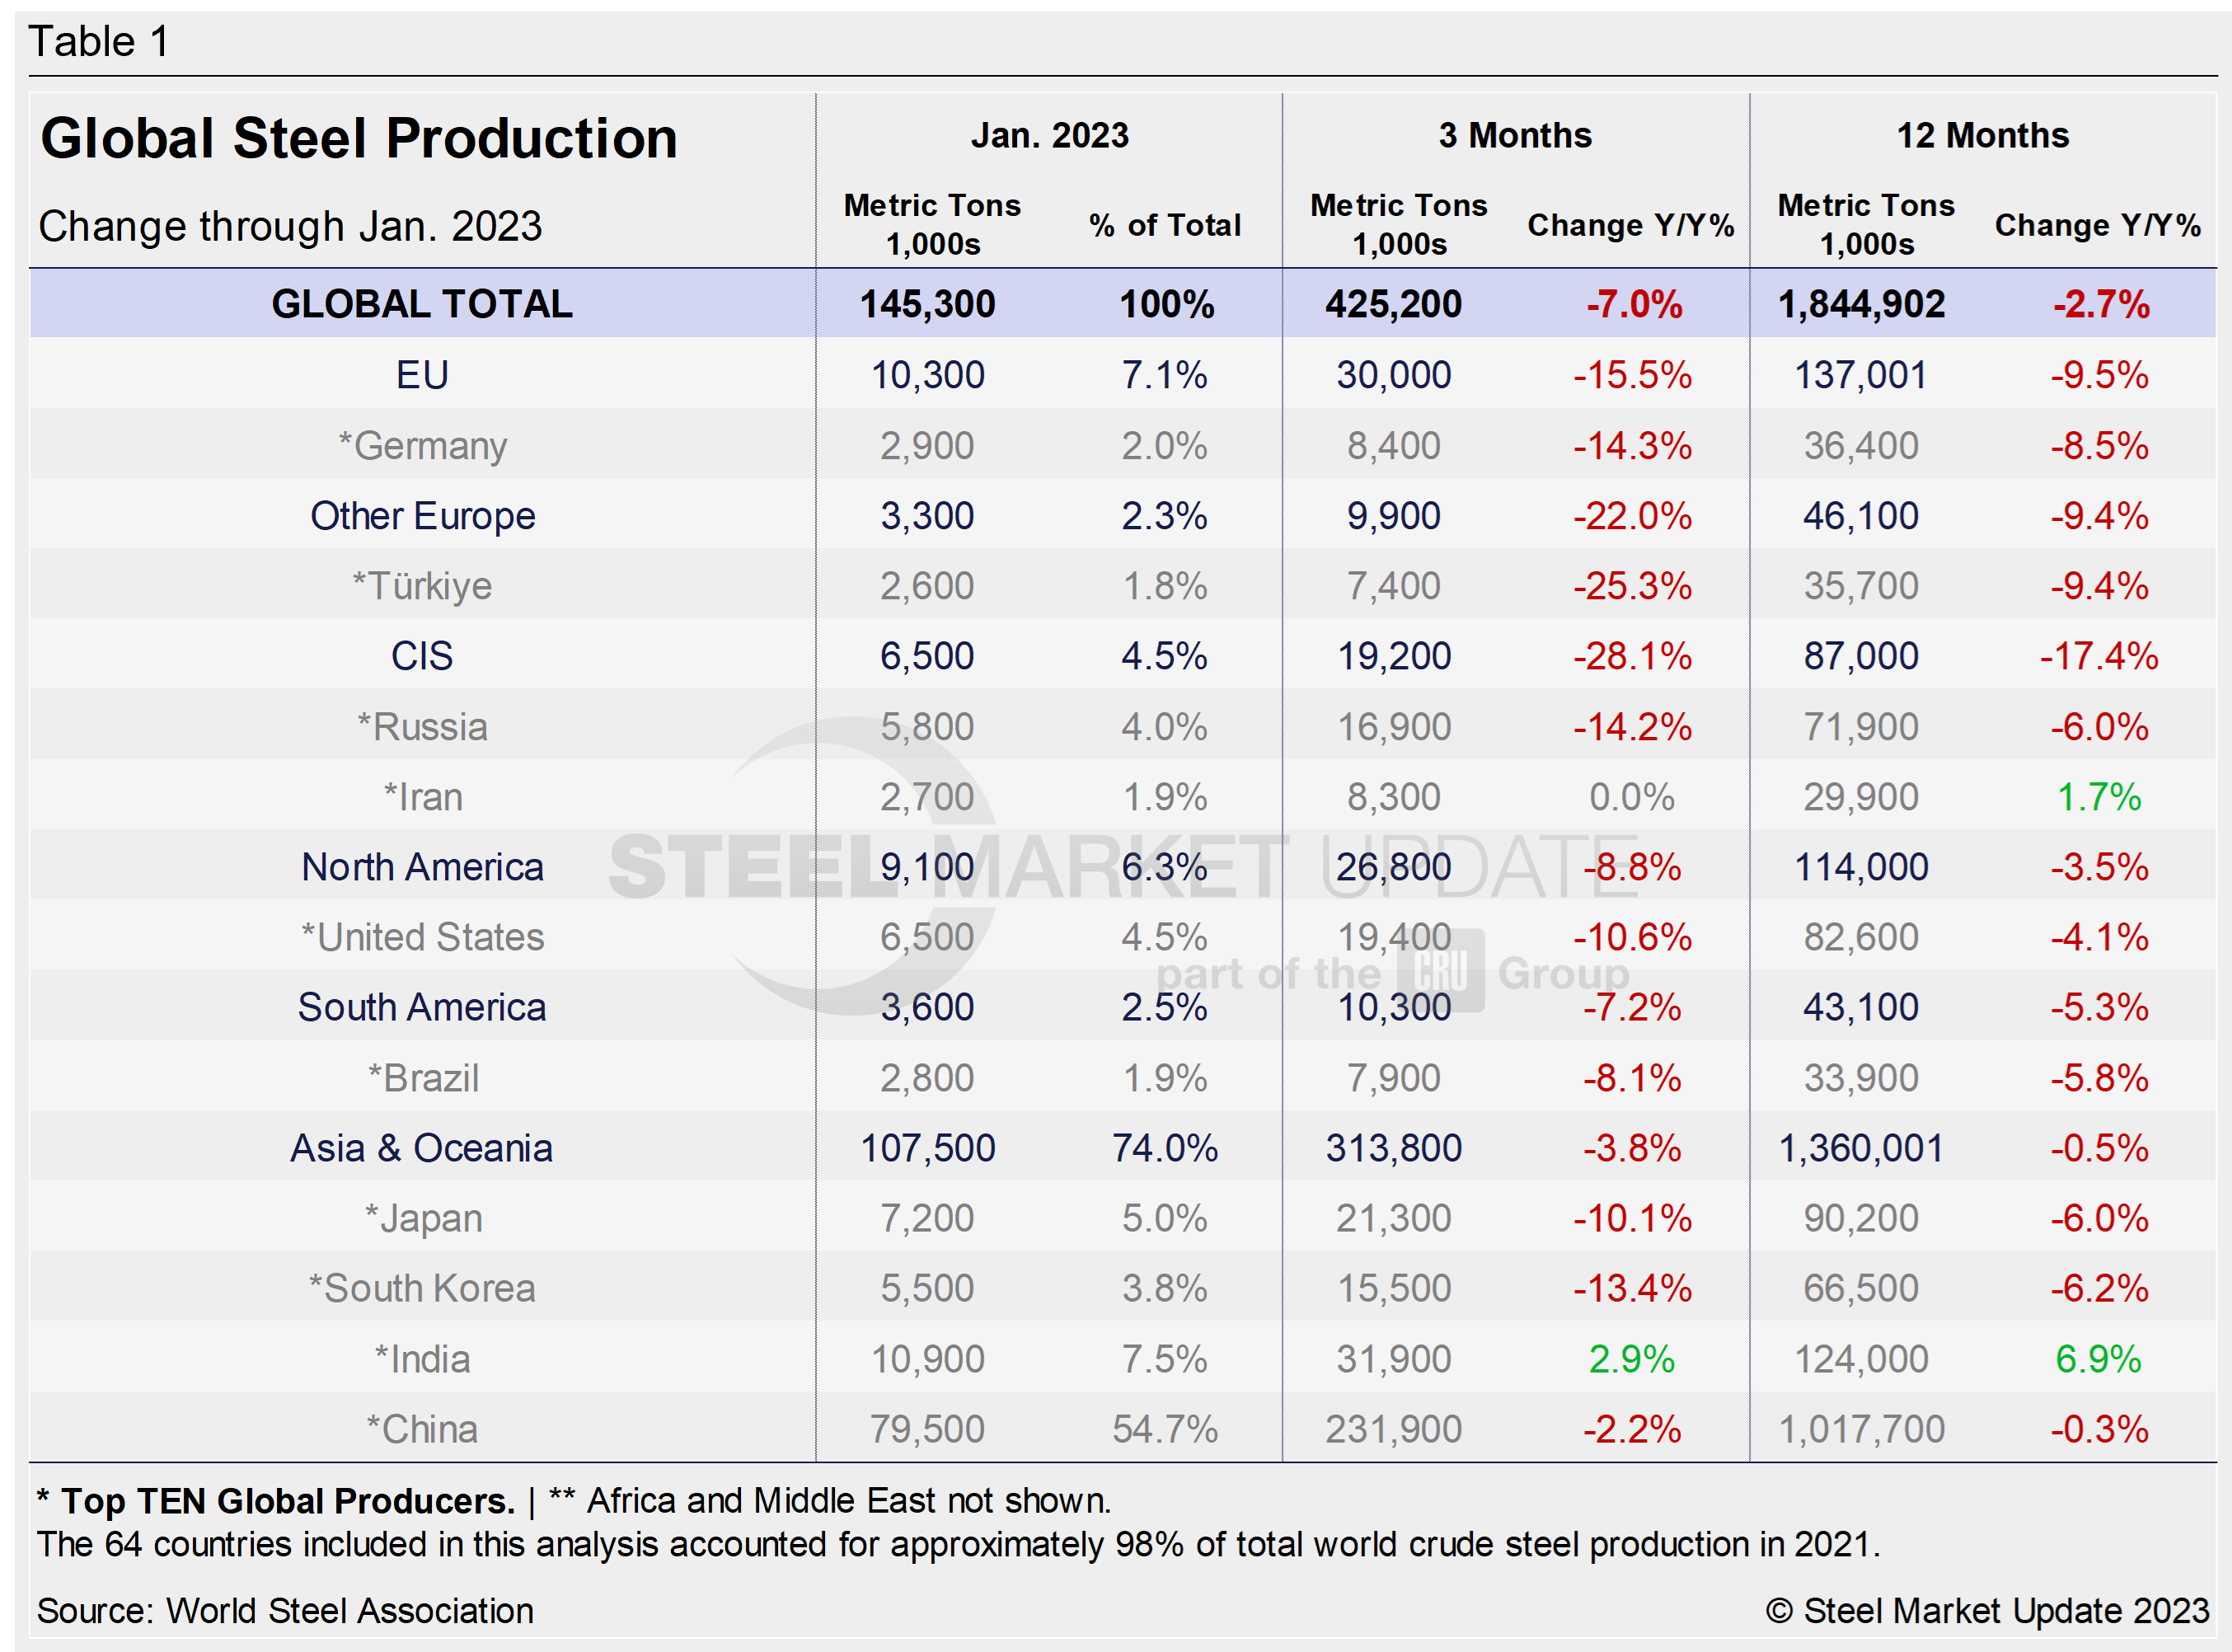Select the GLOBAL TOTAL row label
The width and height of the screenshot is (2232, 1652).
click(x=422, y=304)
